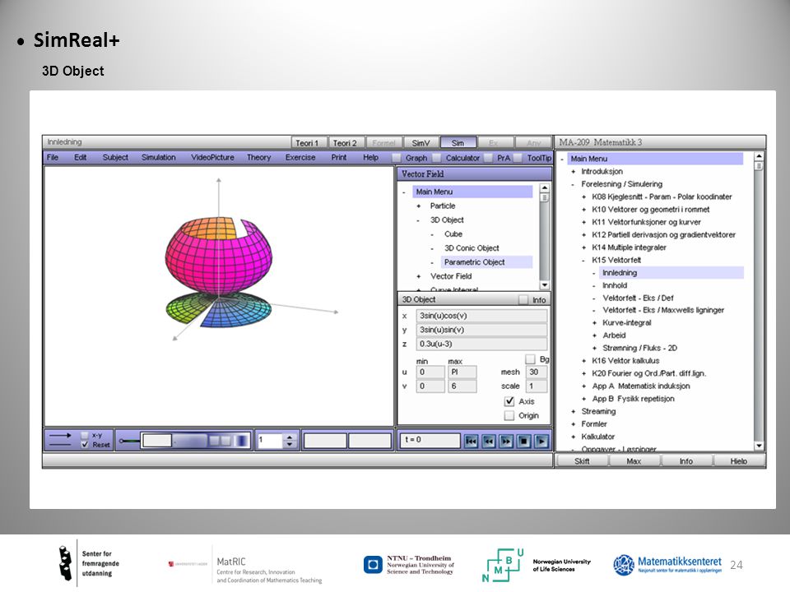Viewport: 790px width, 592px height.
Task: Open the VideoPicture menu
Action: click(x=212, y=158)
